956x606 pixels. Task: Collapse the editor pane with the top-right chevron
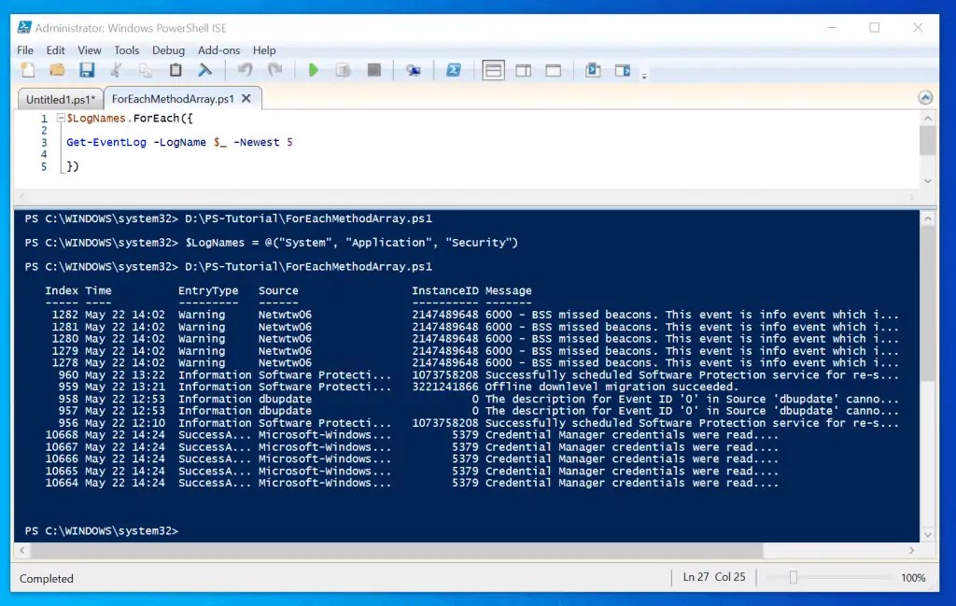(925, 97)
